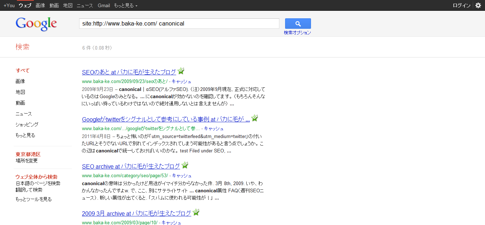Filter by 日本語のページを検索
485x225 pixels.
[38, 183]
